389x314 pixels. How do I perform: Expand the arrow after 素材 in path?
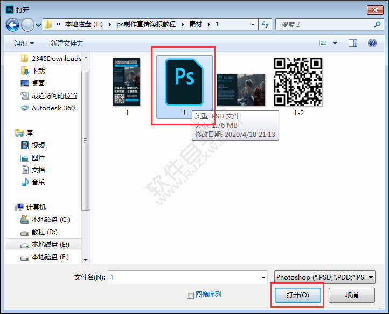pos(209,25)
